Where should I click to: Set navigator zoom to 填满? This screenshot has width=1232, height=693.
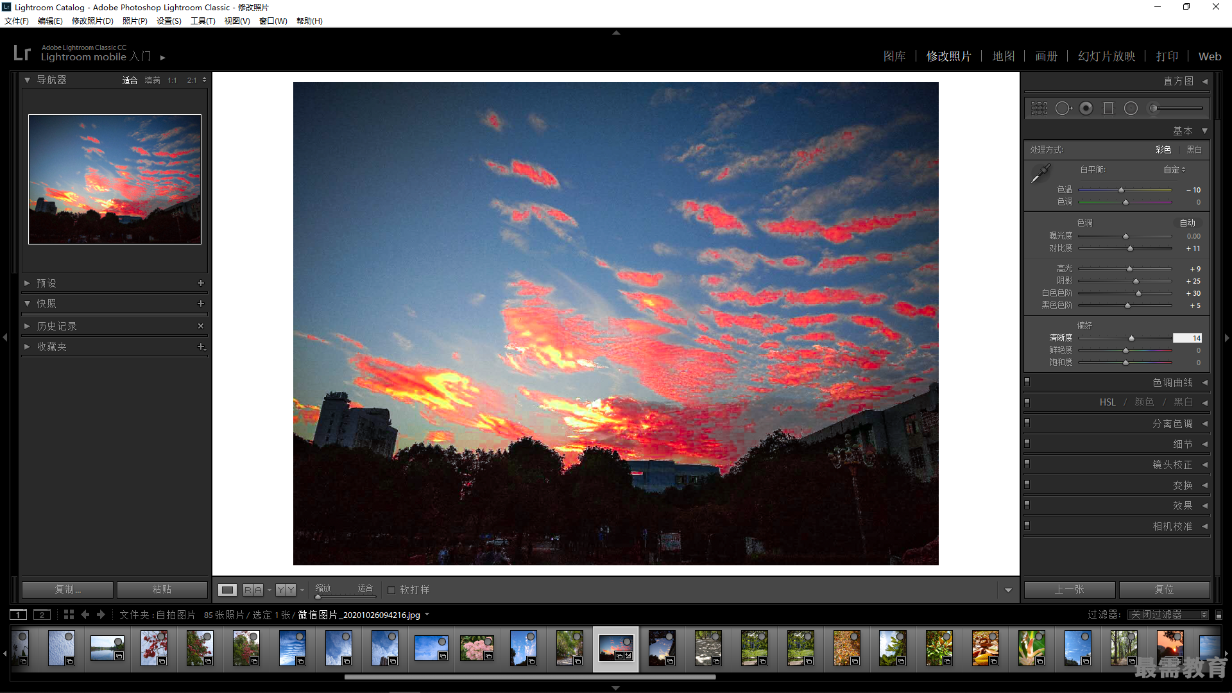pyautogui.click(x=152, y=80)
